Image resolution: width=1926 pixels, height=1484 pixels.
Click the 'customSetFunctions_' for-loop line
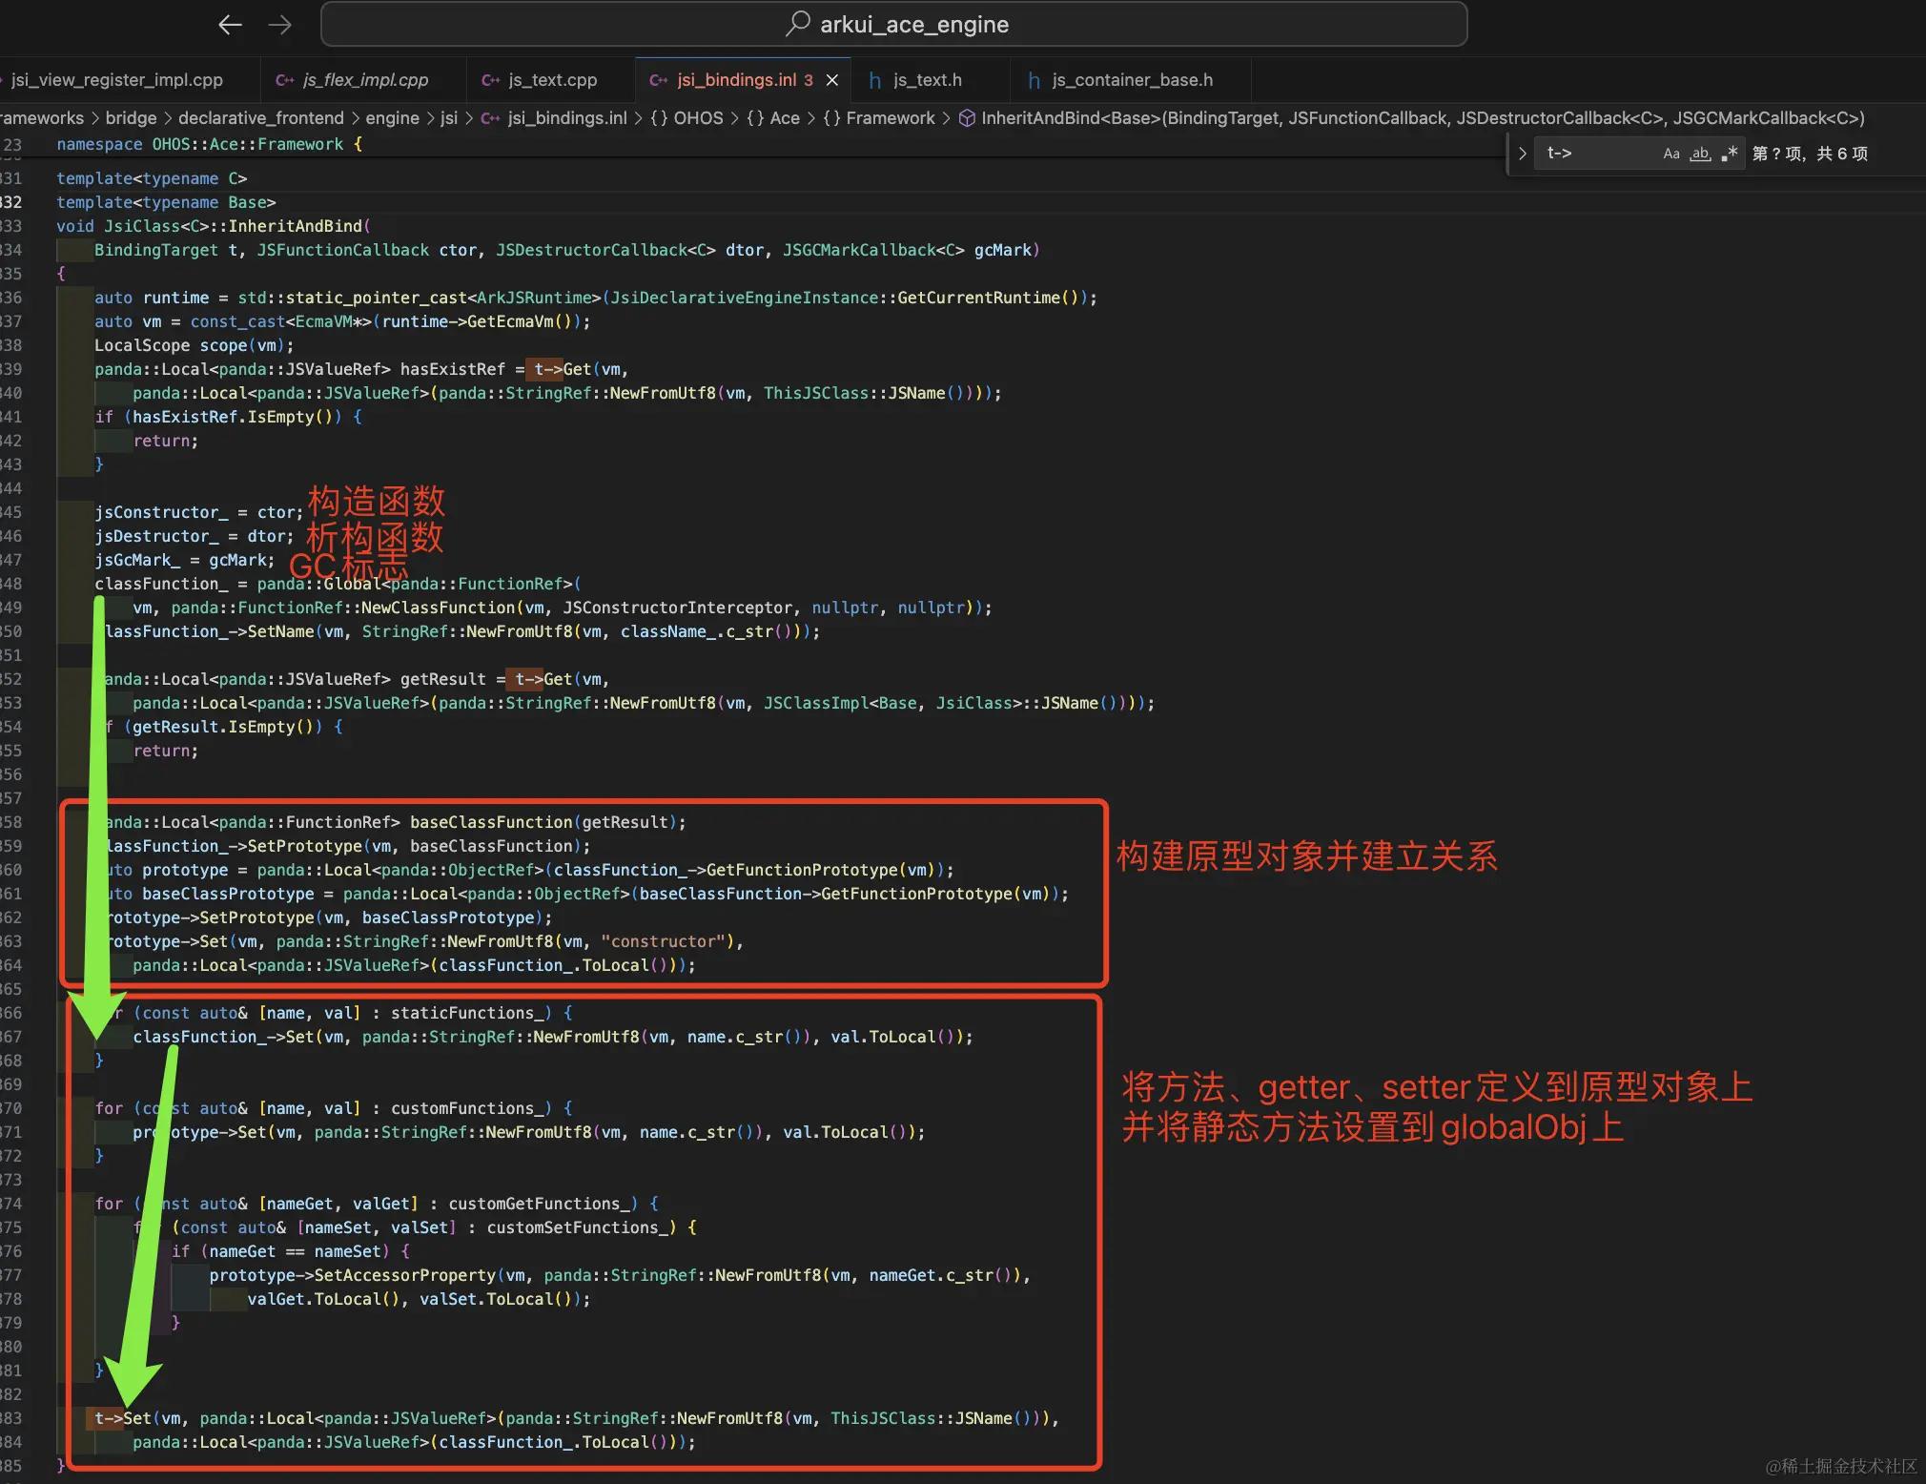(x=414, y=1227)
